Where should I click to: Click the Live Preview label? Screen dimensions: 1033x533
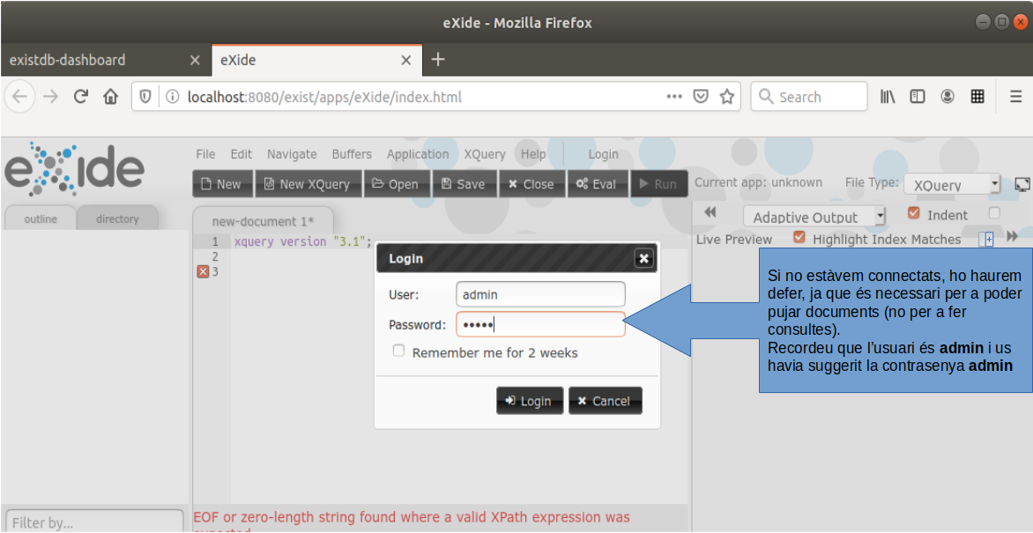tap(734, 239)
